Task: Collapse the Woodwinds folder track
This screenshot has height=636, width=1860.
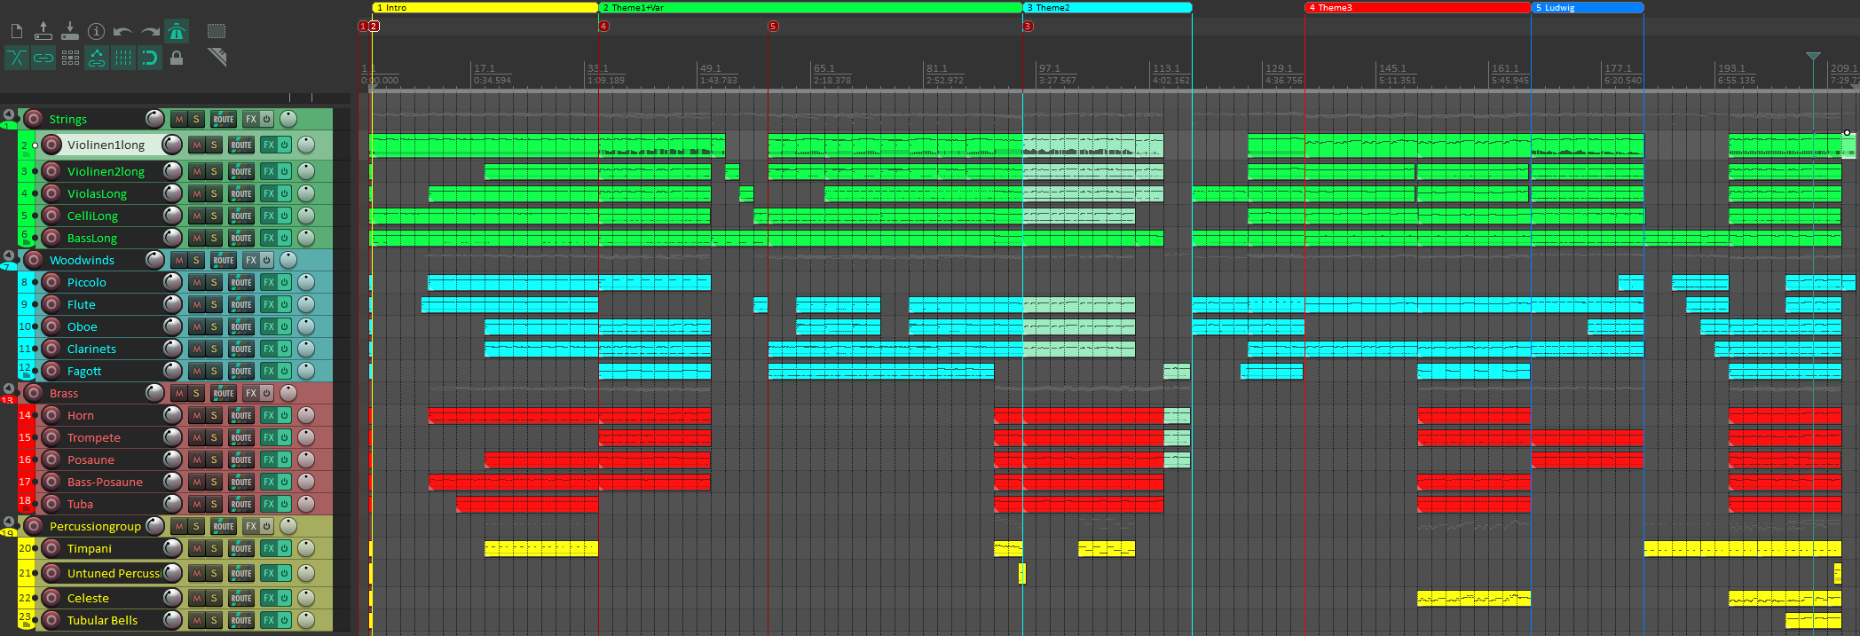Action: coord(9,256)
